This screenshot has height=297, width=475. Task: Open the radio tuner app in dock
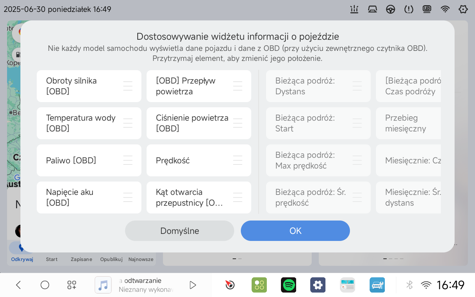pos(348,285)
